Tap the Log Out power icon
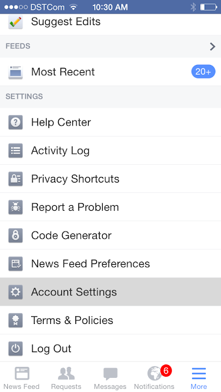The image size is (221, 392). 15,349
